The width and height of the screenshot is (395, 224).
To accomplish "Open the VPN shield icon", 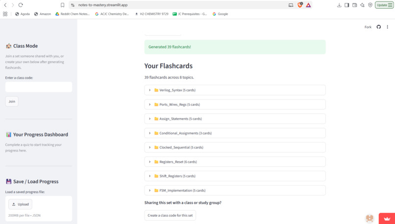I will (x=370, y=5).
